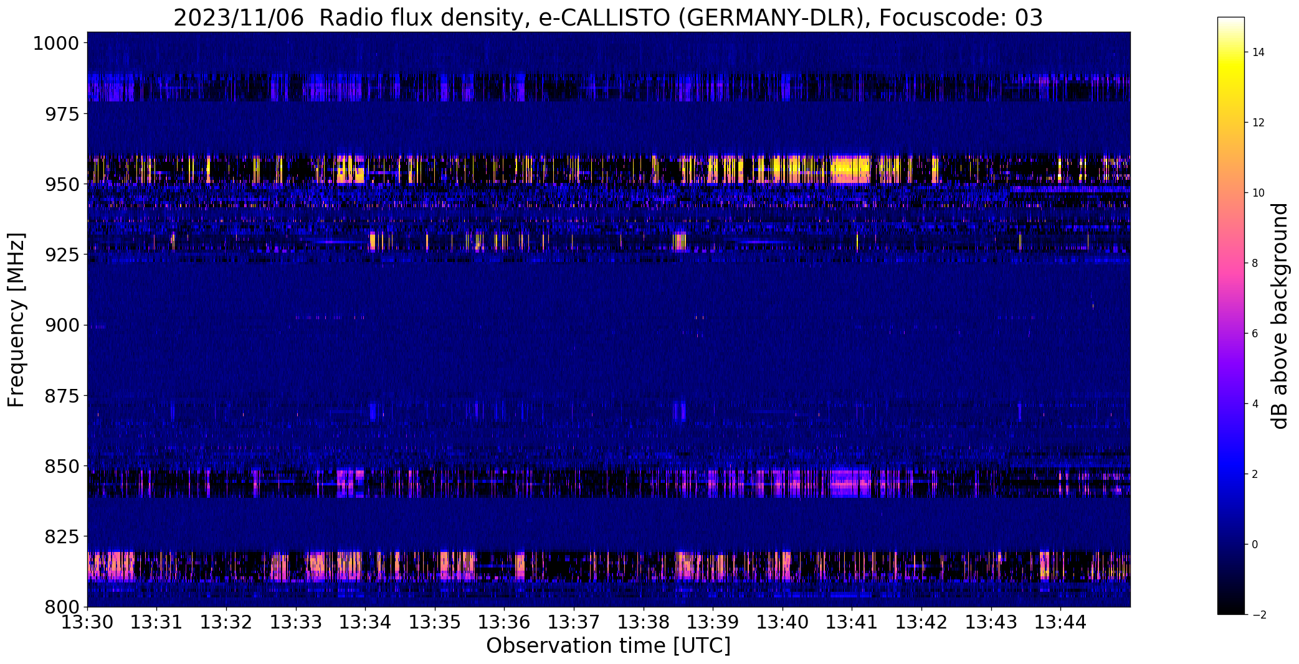Click the 13:38 time tick label
The height and width of the screenshot is (664, 1299).
pyautogui.click(x=644, y=622)
